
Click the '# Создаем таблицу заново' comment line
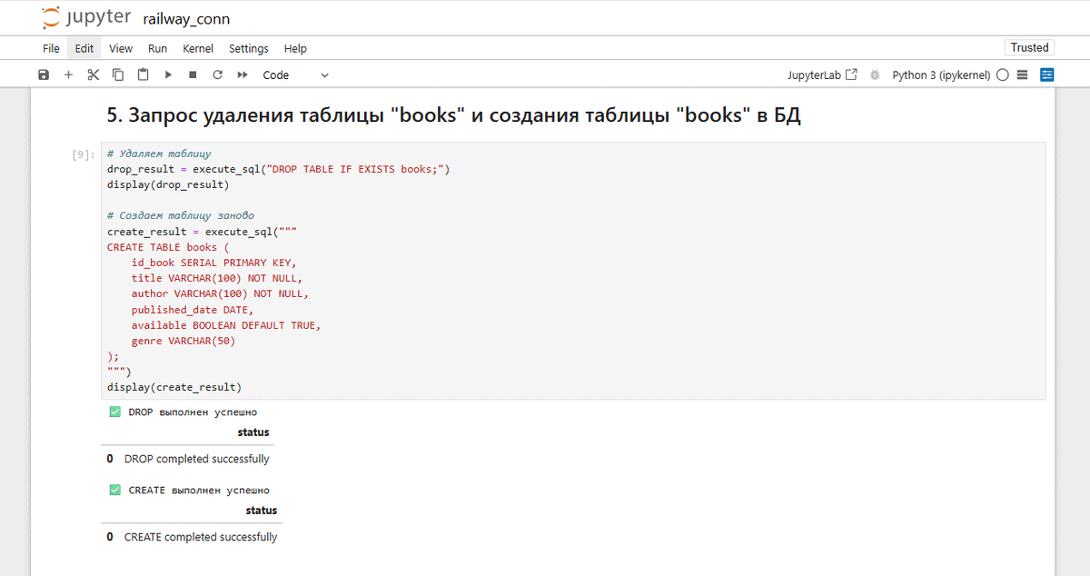coord(181,215)
